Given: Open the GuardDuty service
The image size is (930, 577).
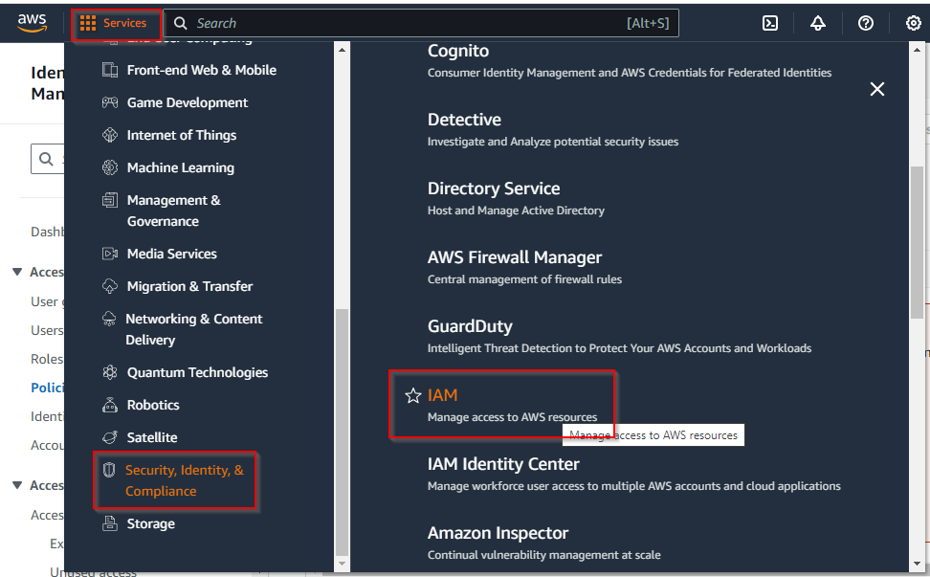Looking at the screenshot, I should pyautogui.click(x=470, y=326).
